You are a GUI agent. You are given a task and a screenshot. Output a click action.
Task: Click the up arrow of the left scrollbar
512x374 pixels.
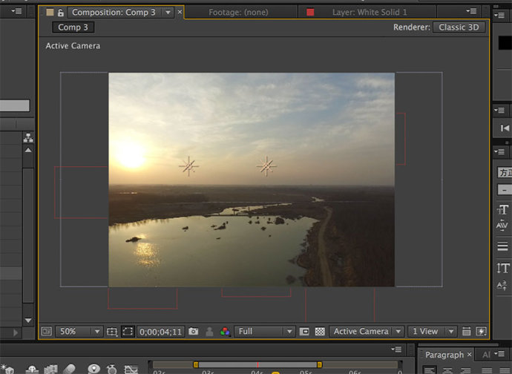point(28,150)
